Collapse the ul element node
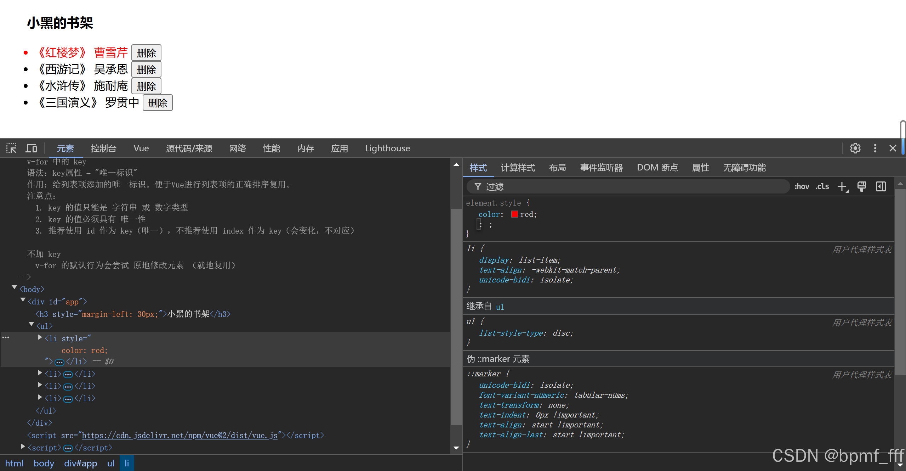This screenshot has height=471, width=906. (x=32, y=324)
